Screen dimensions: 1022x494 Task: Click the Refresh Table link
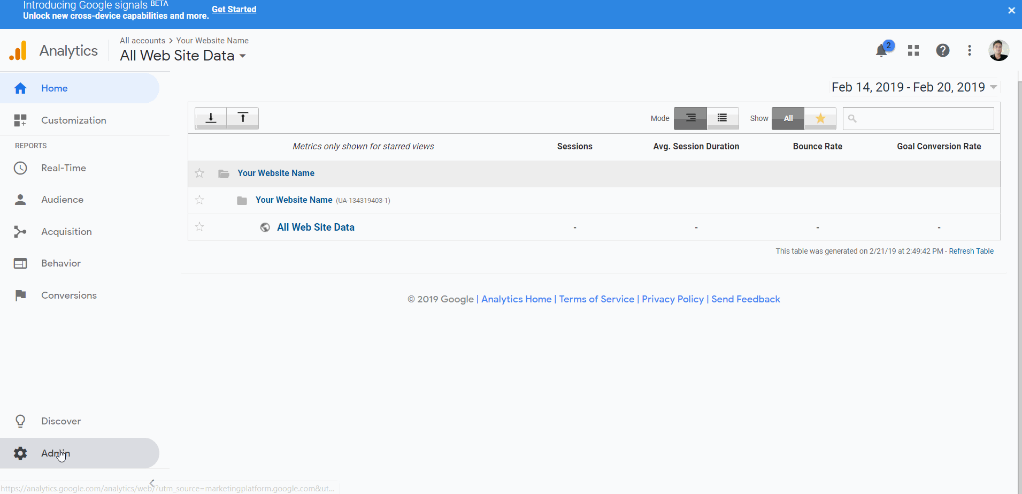pyautogui.click(x=971, y=251)
